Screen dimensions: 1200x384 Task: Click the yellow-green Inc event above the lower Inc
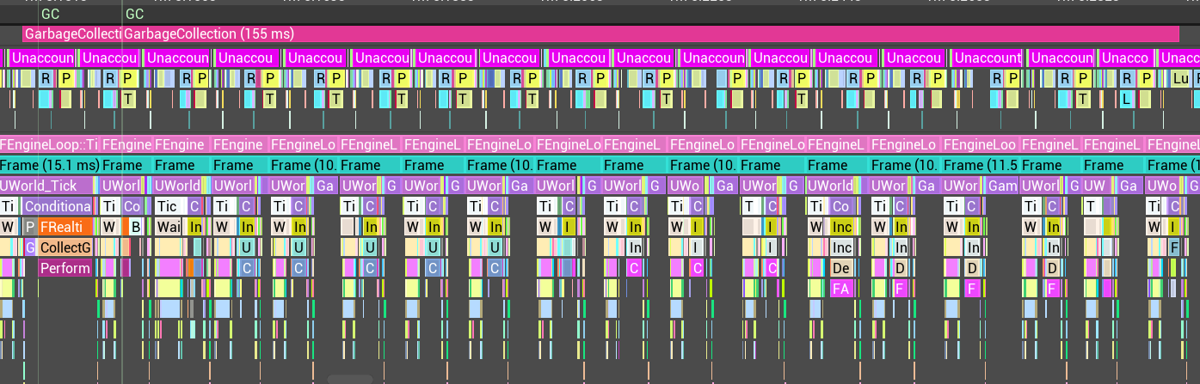click(x=841, y=227)
